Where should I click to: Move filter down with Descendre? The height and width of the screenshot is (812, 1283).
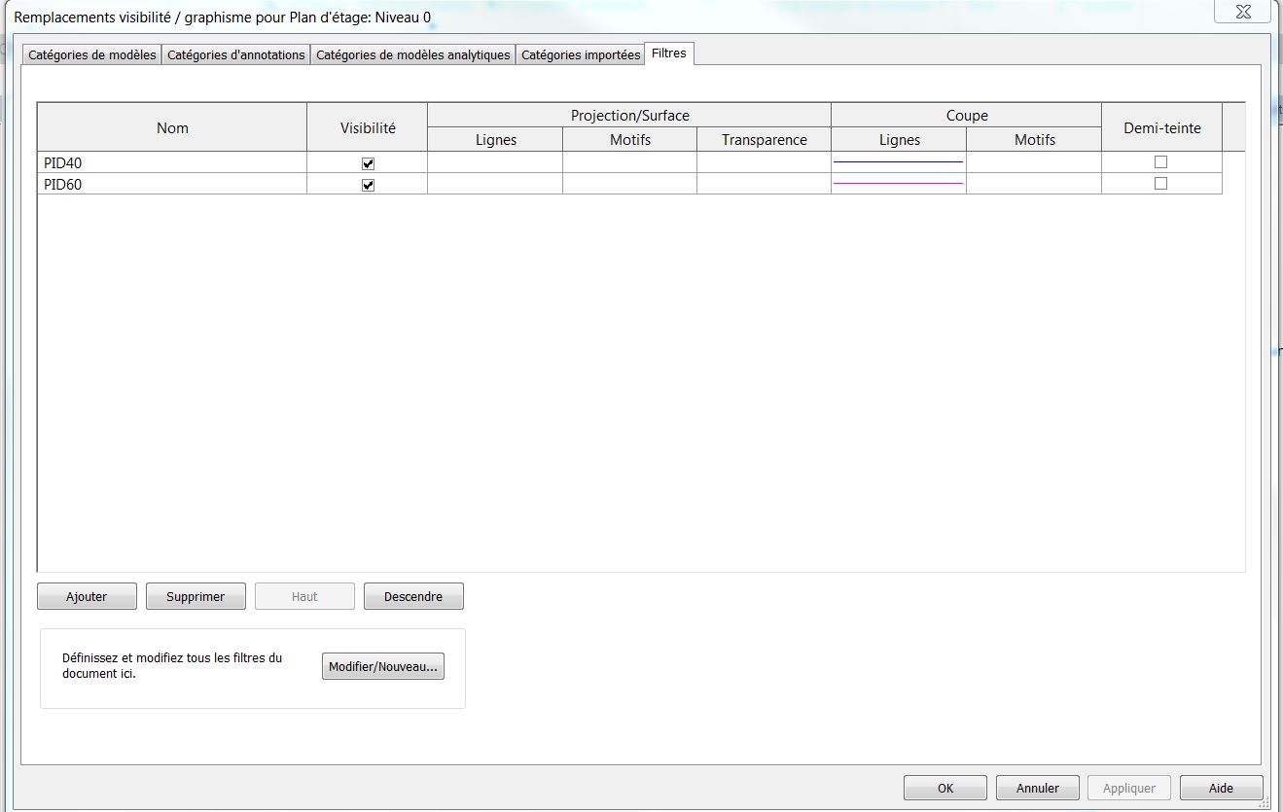[x=413, y=597]
